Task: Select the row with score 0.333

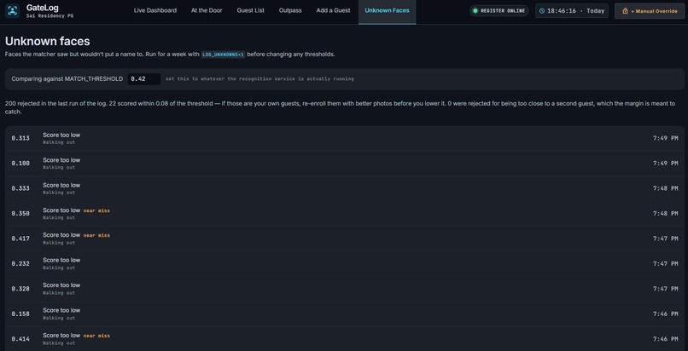Action: [345, 188]
